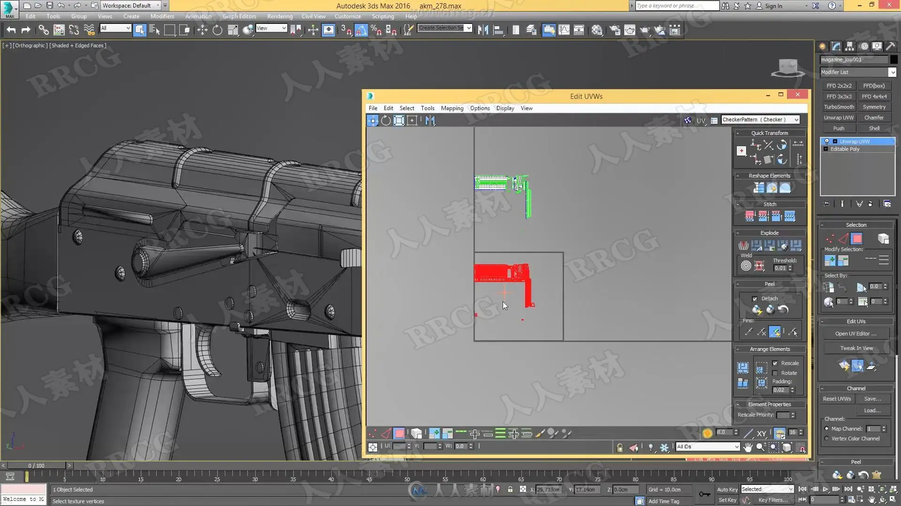Image resolution: width=901 pixels, height=506 pixels.
Task: Select the Freeform Mode tool in Edit UVWs
Action: tap(412, 121)
